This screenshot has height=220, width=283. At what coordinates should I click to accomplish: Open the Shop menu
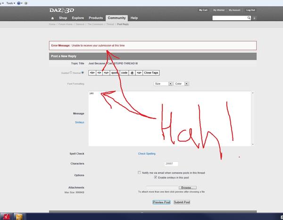tap(63, 18)
